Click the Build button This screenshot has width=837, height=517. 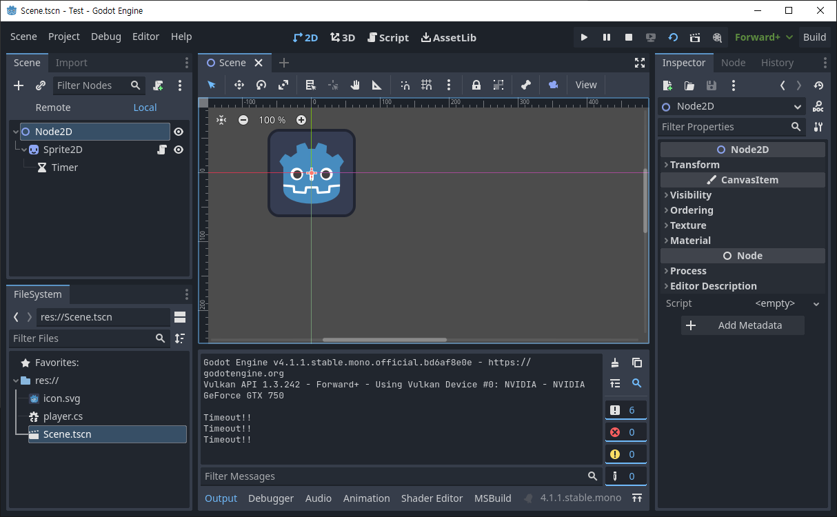coord(814,37)
